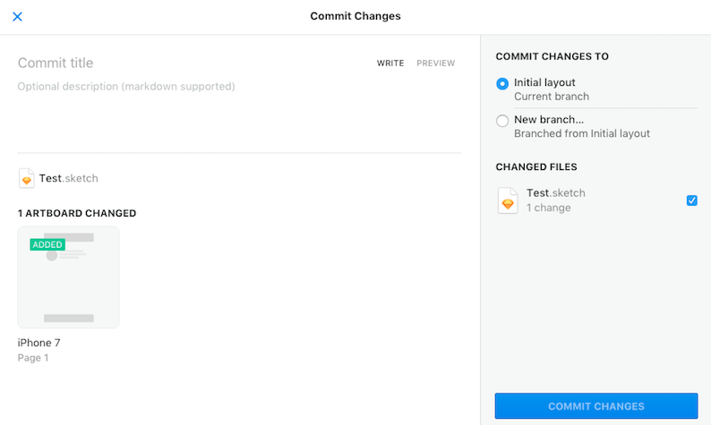Select the Initial layout current branch option
Image resolution: width=711 pixels, height=425 pixels.
502,83
